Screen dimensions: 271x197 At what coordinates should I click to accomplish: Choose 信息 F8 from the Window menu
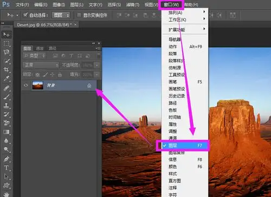coord(185,160)
